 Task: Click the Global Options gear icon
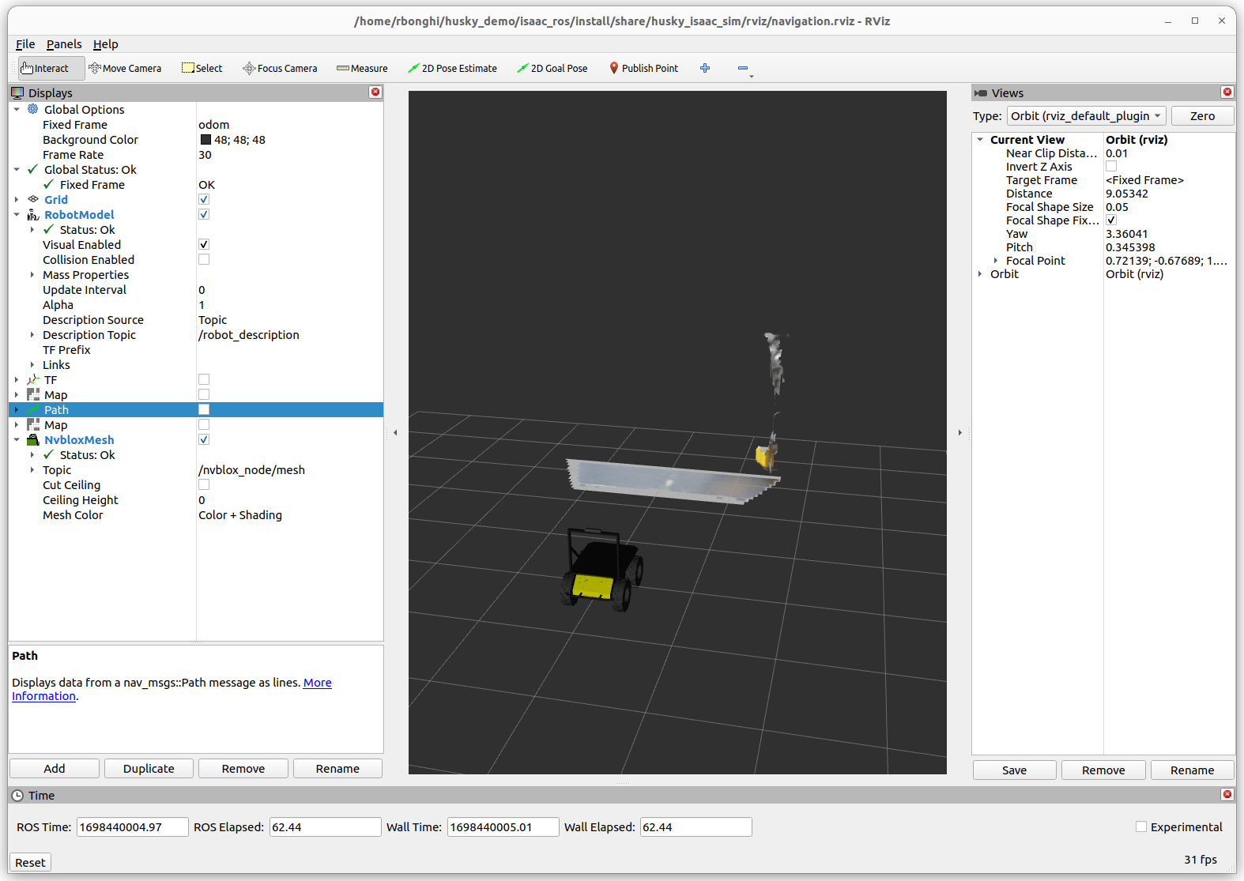[33, 109]
